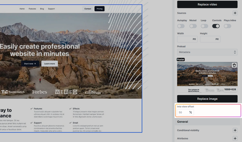The image size is (242, 142).
Task: Click the Replace image button
Action: point(207,99)
